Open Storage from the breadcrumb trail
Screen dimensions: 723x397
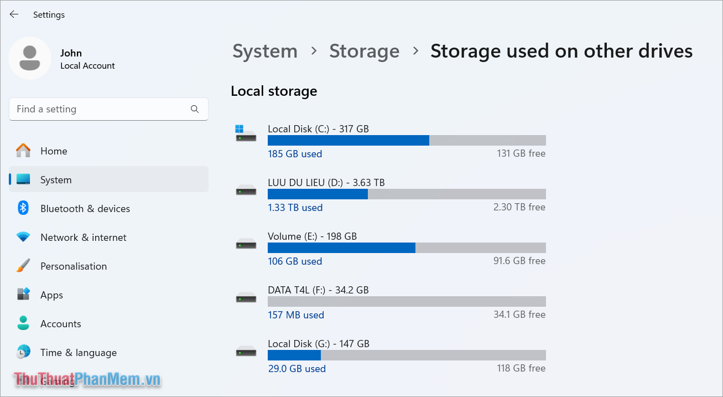(x=364, y=51)
